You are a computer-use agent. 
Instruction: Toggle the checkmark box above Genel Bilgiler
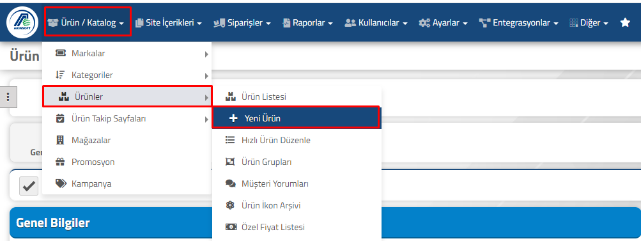click(x=29, y=187)
